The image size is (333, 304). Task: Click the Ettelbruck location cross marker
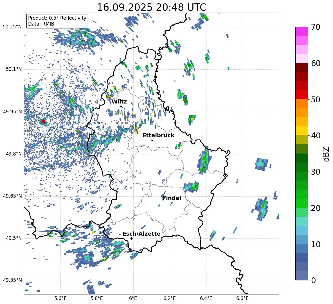(152, 140)
